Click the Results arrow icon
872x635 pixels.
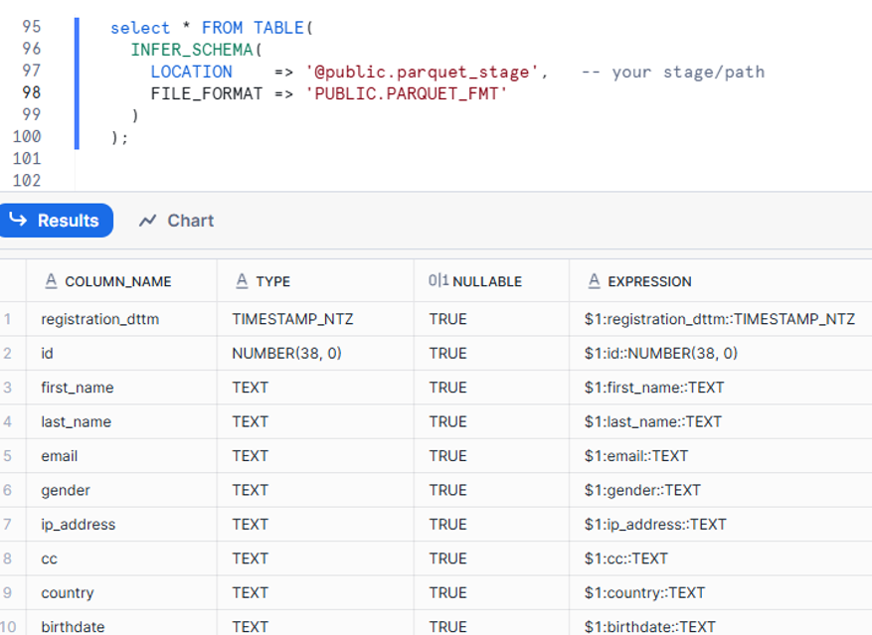pos(18,220)
